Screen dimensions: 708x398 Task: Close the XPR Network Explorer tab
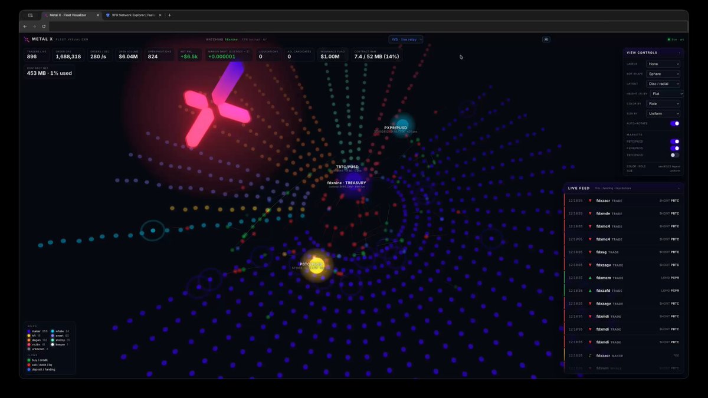coord(160,15)
